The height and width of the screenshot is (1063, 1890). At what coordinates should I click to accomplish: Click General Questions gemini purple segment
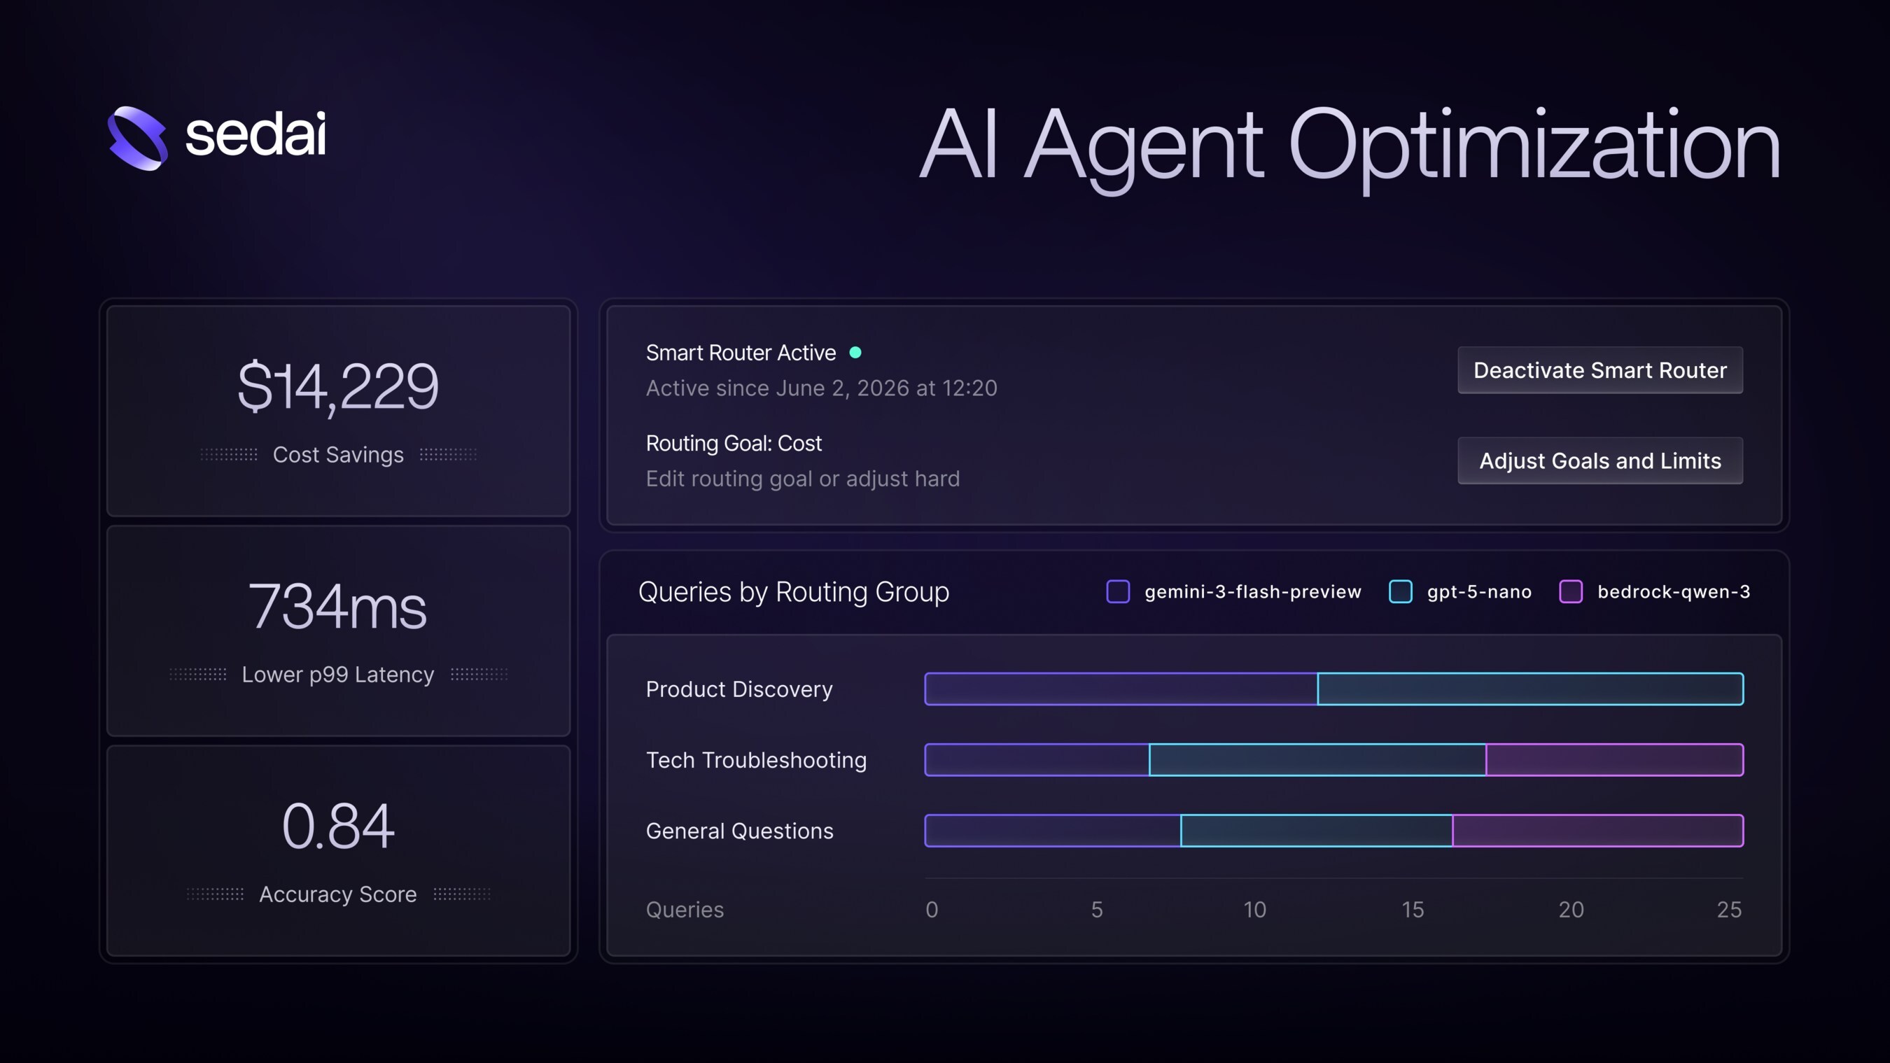tap(1052, 831)
